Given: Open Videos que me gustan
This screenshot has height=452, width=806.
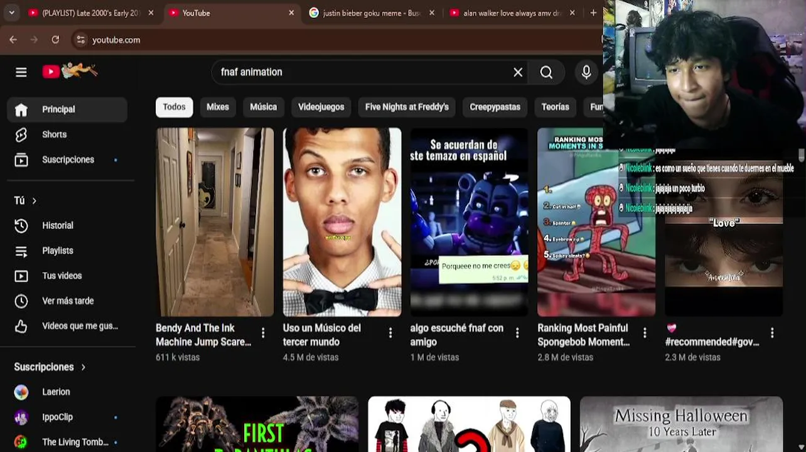Looking at the screenshot, I should pos(67,326).
